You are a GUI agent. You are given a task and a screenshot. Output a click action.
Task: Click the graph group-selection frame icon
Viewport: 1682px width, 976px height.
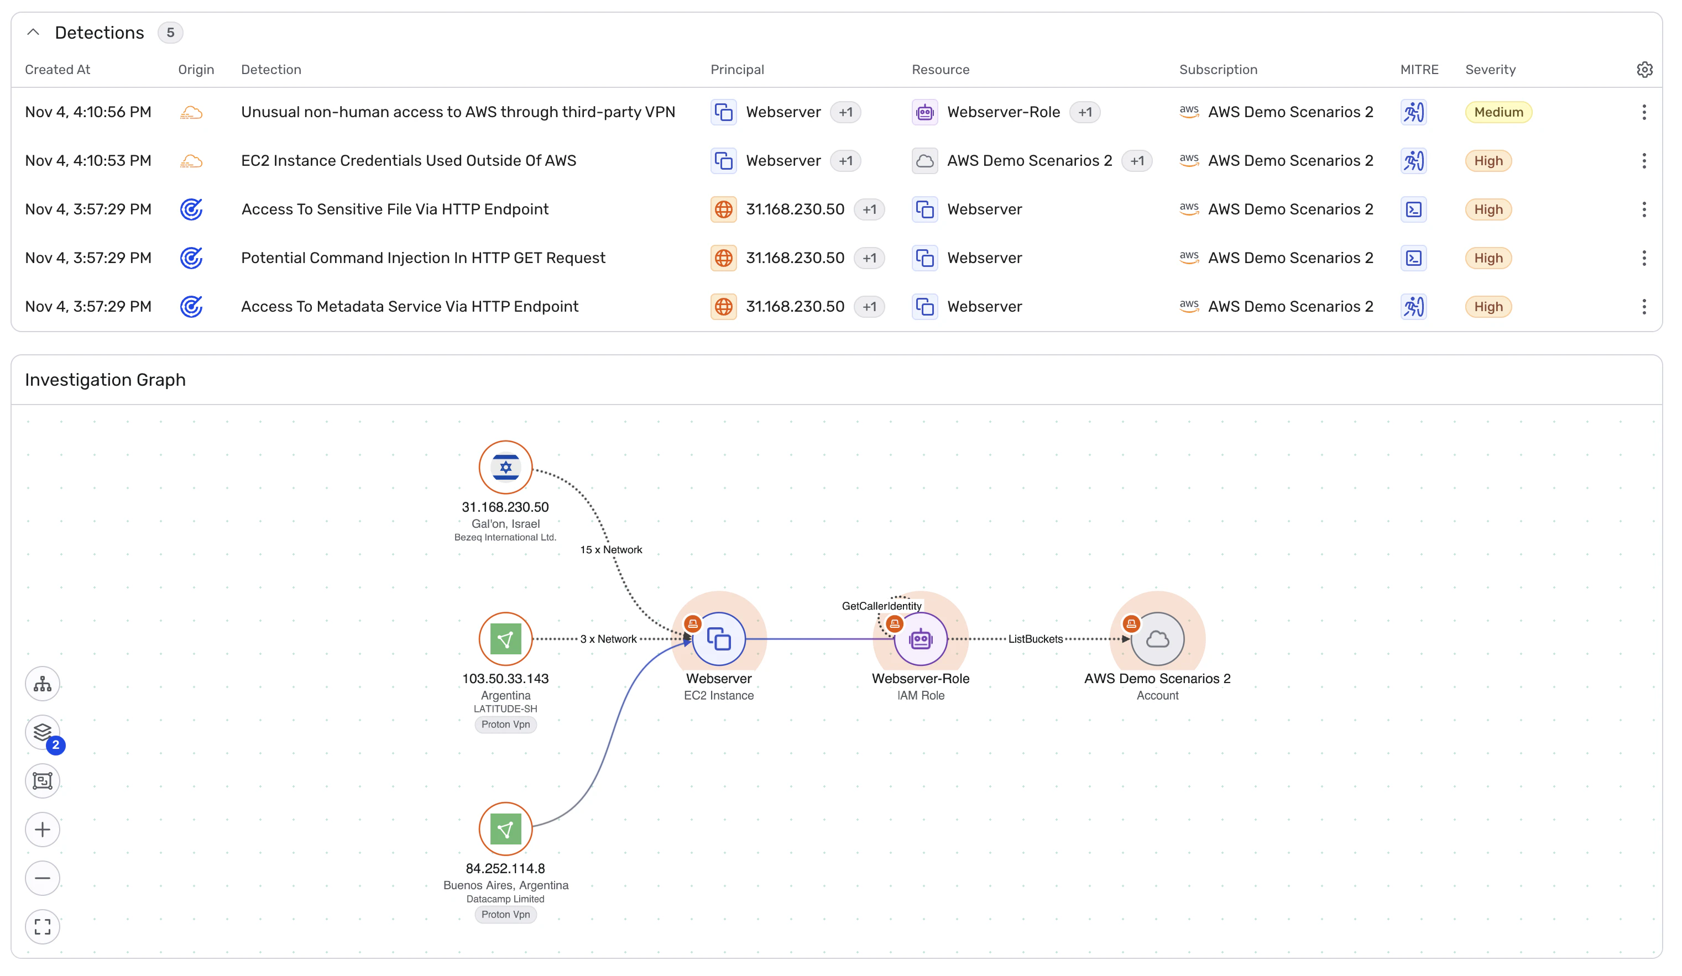[43, 781]
